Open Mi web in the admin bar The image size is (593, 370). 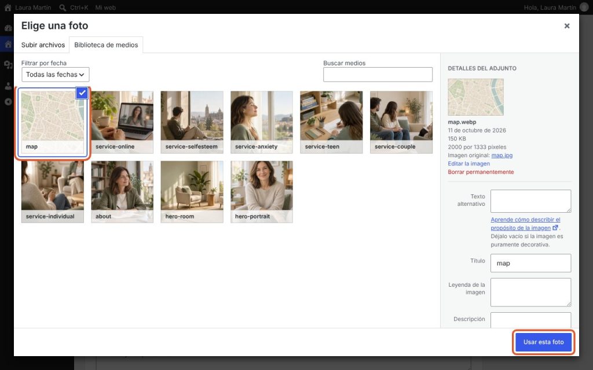(x=105, y=8)
